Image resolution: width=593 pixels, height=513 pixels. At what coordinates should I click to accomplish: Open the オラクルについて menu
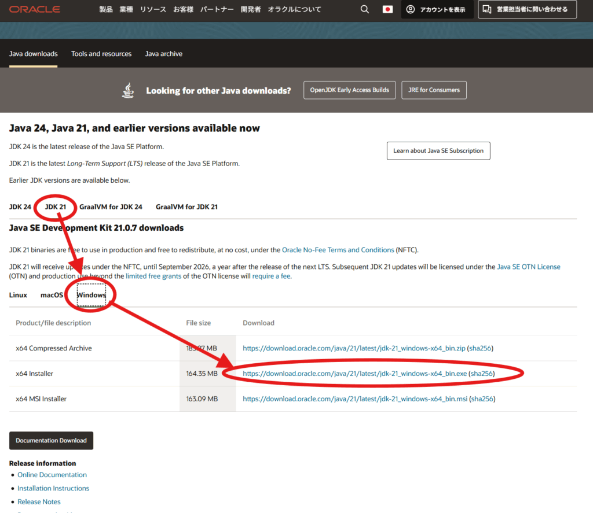tap(294, 9)
